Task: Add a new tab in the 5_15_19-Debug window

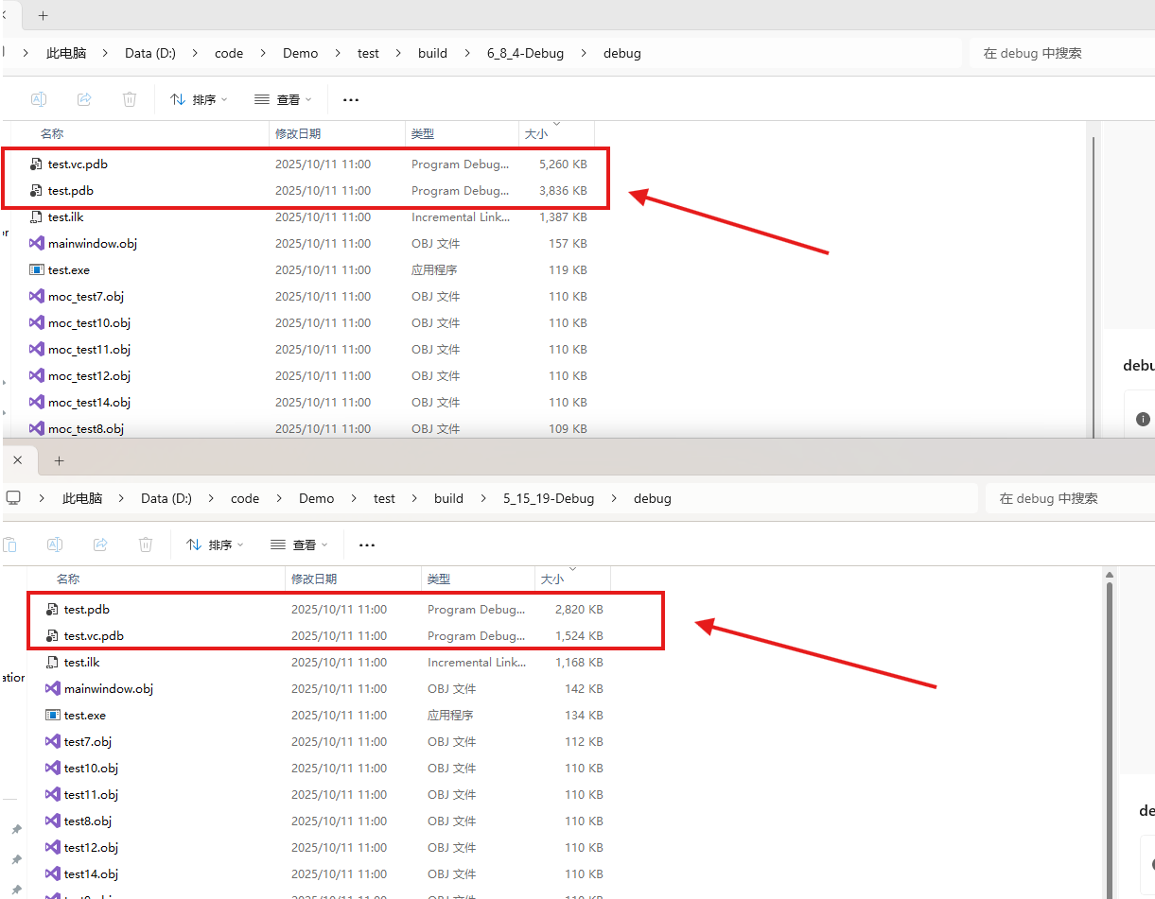Action: (x=59, y=460)
